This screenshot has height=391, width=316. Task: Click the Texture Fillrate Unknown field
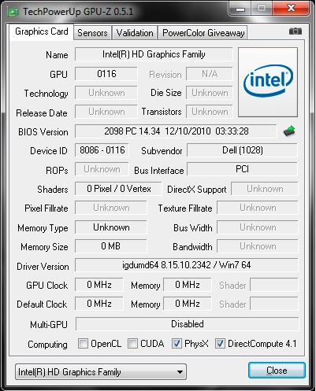(x=258, y=208)
